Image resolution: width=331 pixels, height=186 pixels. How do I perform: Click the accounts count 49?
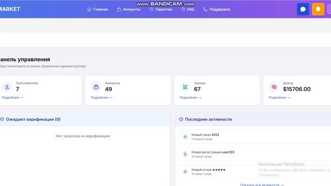(109, 89)
